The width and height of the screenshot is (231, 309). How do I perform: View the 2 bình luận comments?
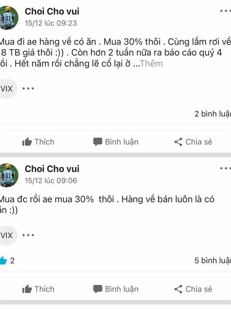(213, 114)
